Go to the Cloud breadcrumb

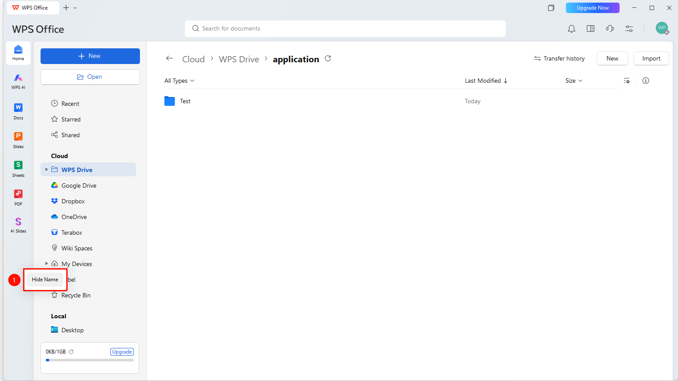click(x=193, y=59)
